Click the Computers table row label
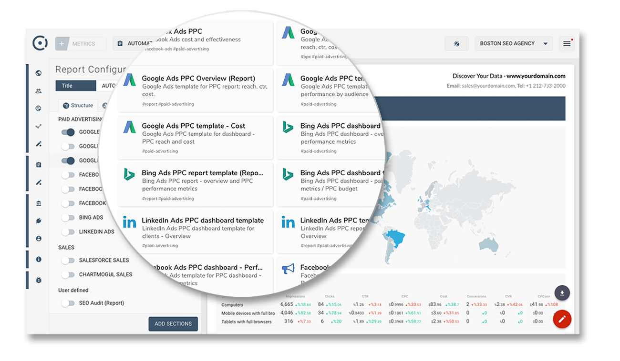The width and height of the screenshot is (620, 361). (232, 305)
